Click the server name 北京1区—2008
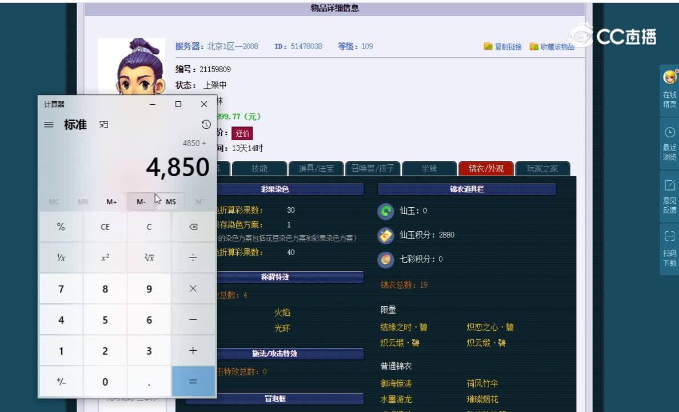The width and height of the screenshot is (679, 412). click(233, 46)
